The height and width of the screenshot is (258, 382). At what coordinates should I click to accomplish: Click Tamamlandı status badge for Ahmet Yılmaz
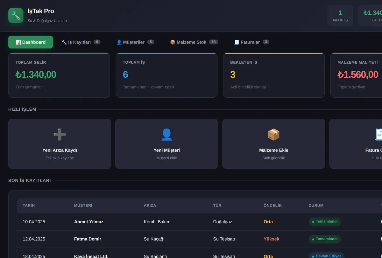pyautogui.click(x=325, y=222)
